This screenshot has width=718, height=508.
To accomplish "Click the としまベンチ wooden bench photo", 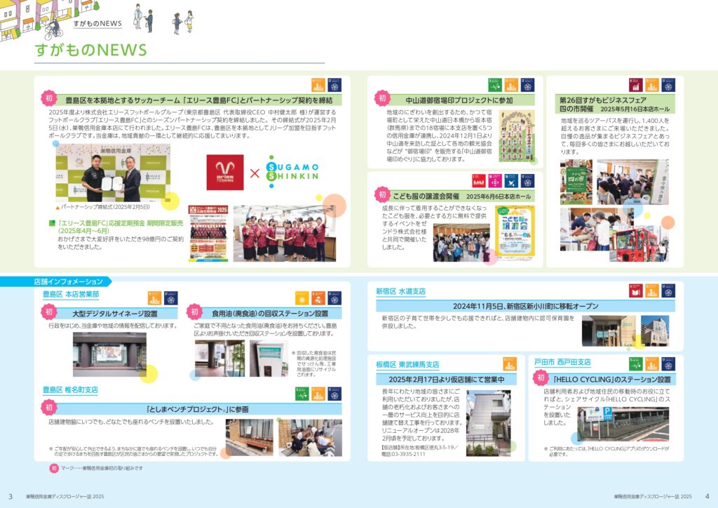I will coord(249,437).
